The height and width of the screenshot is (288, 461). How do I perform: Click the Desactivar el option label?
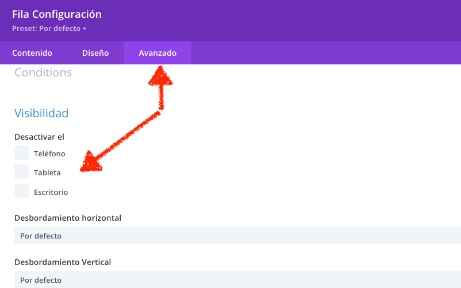[x=39, y=137]
